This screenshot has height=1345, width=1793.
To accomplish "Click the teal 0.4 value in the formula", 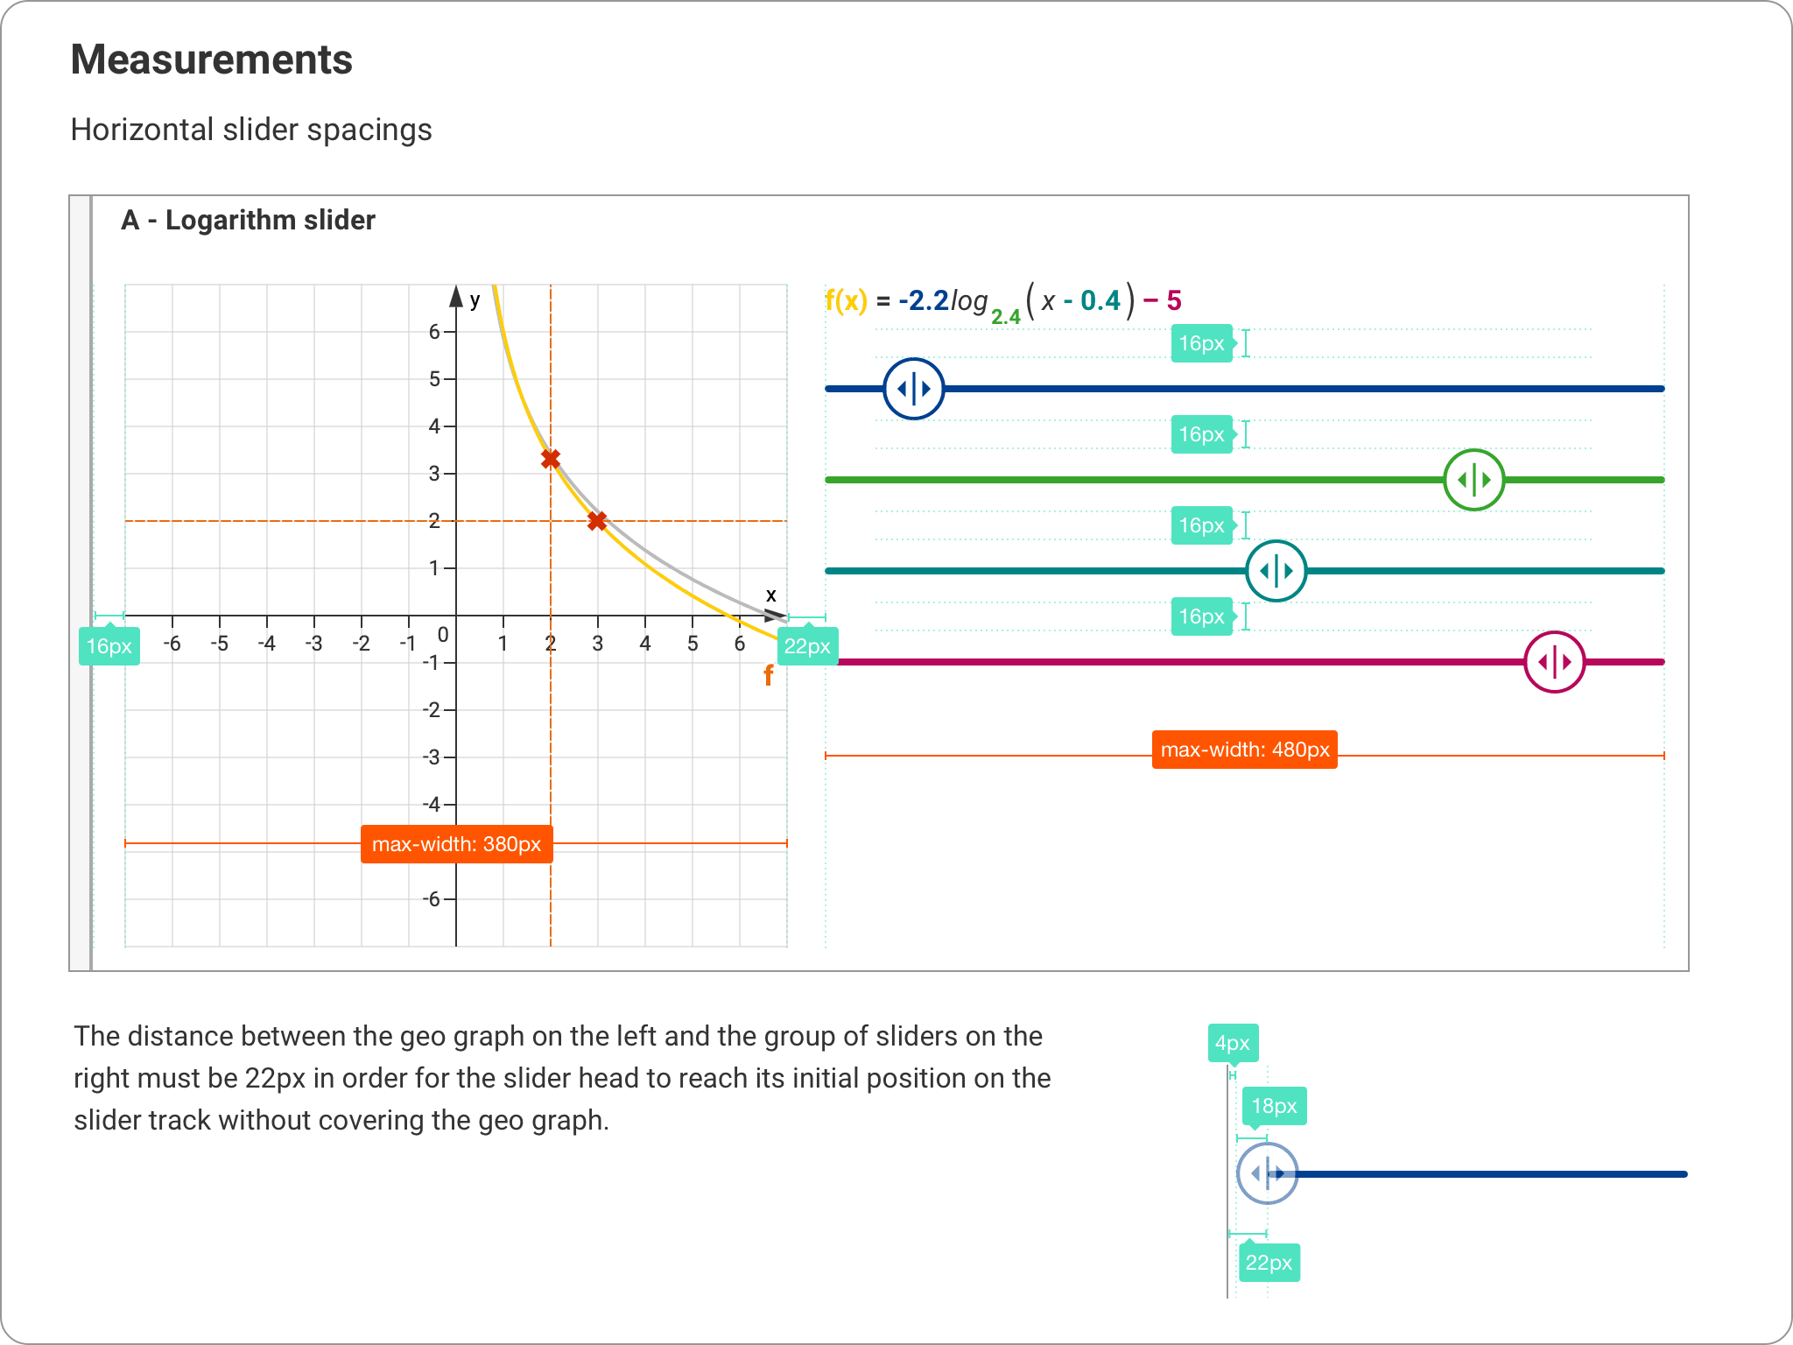I will coord(1100,301).
